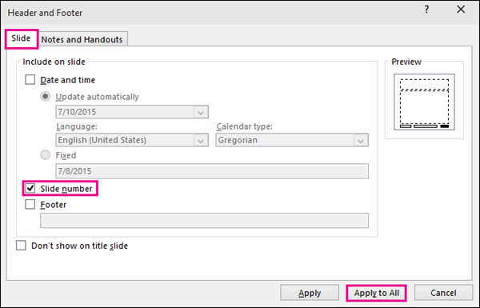Screen dimensions: 480x308
Task: Click the Apply button
Action: [x=310, y=293]
